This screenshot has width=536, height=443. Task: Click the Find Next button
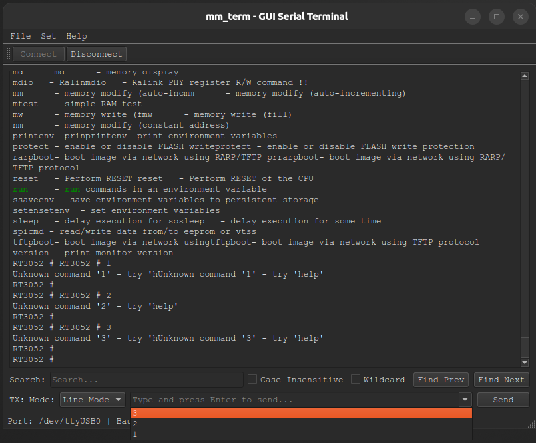[501, 380]
